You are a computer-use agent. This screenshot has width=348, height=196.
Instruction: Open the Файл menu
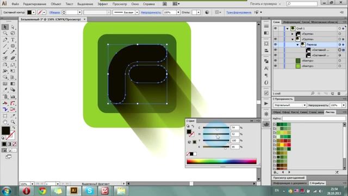(x=15, y=4)
